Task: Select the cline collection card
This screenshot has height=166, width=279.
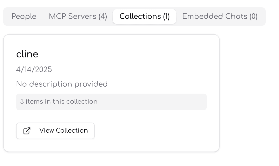Action: [x=111, y=93]
